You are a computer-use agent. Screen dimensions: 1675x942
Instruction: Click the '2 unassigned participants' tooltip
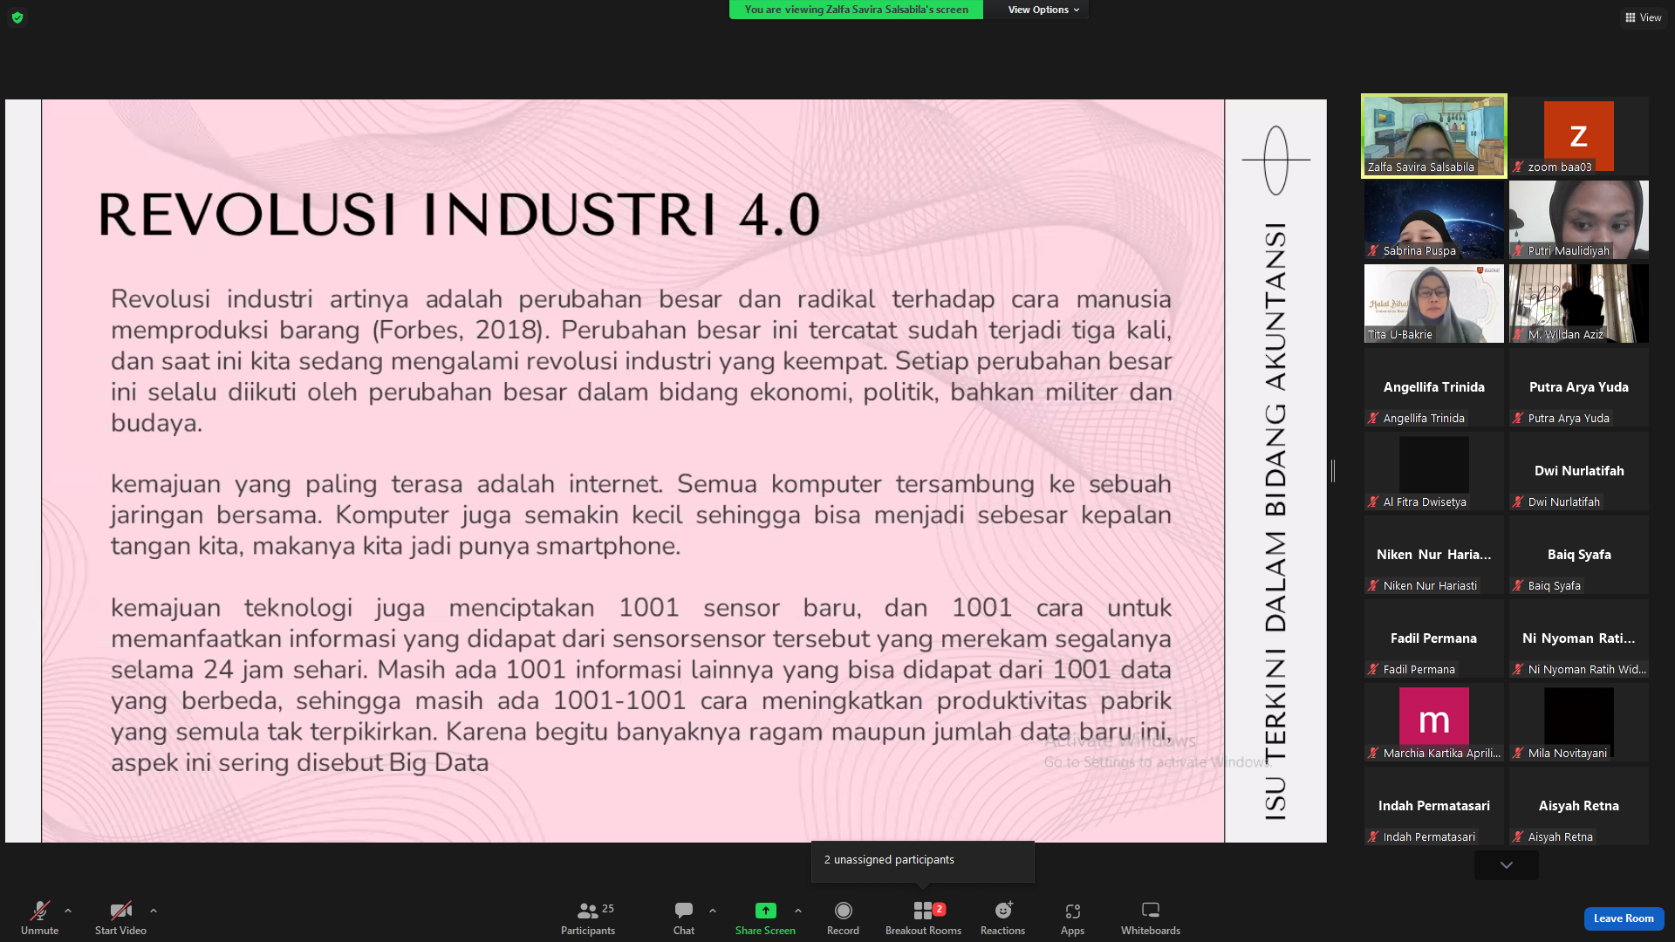coord(923,860)
